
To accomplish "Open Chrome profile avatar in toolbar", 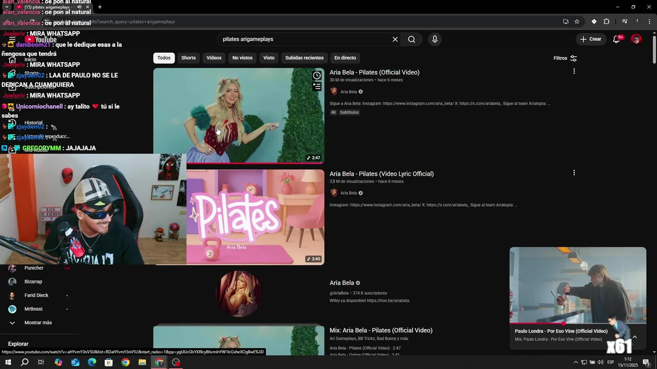I will [637, 22].
